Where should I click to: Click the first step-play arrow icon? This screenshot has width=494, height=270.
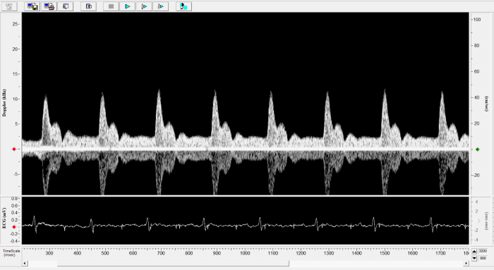coord(144,6)
